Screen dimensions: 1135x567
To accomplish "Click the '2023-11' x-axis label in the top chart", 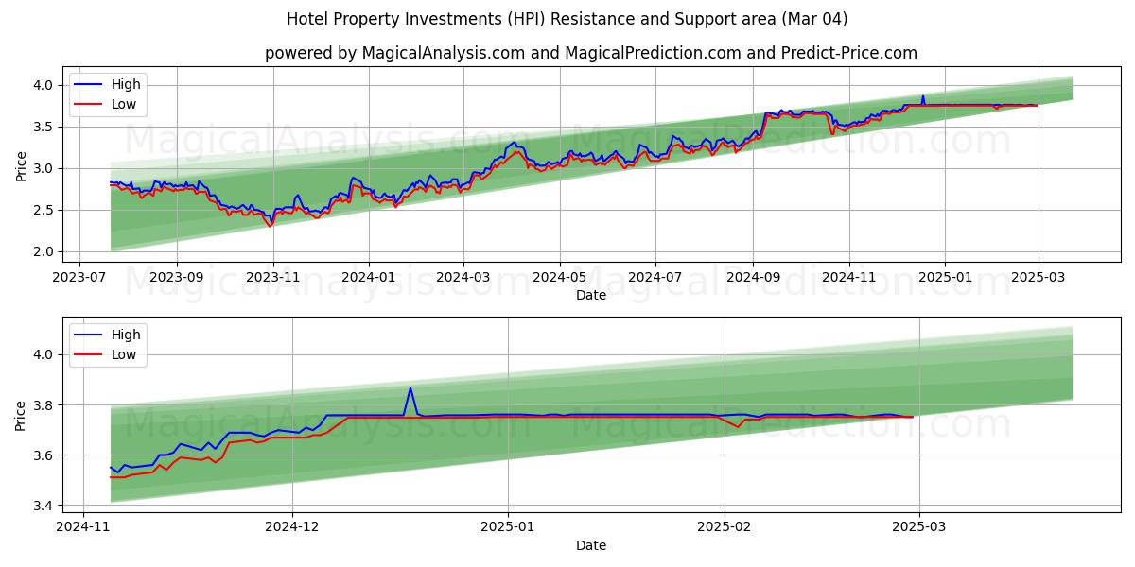I will (272, 279).
